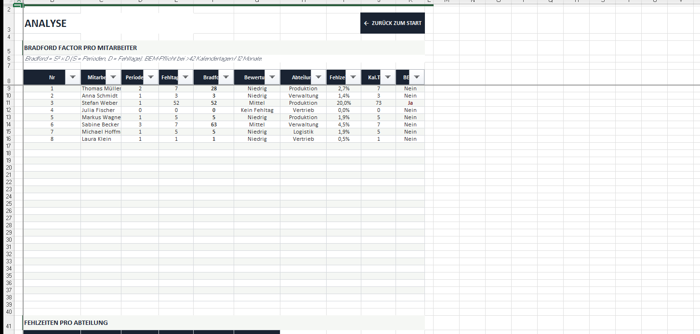Open the BEM column filter dropdown
This screenshot has width=700, height=334.
pyautogui.click(x=417, y=77)
